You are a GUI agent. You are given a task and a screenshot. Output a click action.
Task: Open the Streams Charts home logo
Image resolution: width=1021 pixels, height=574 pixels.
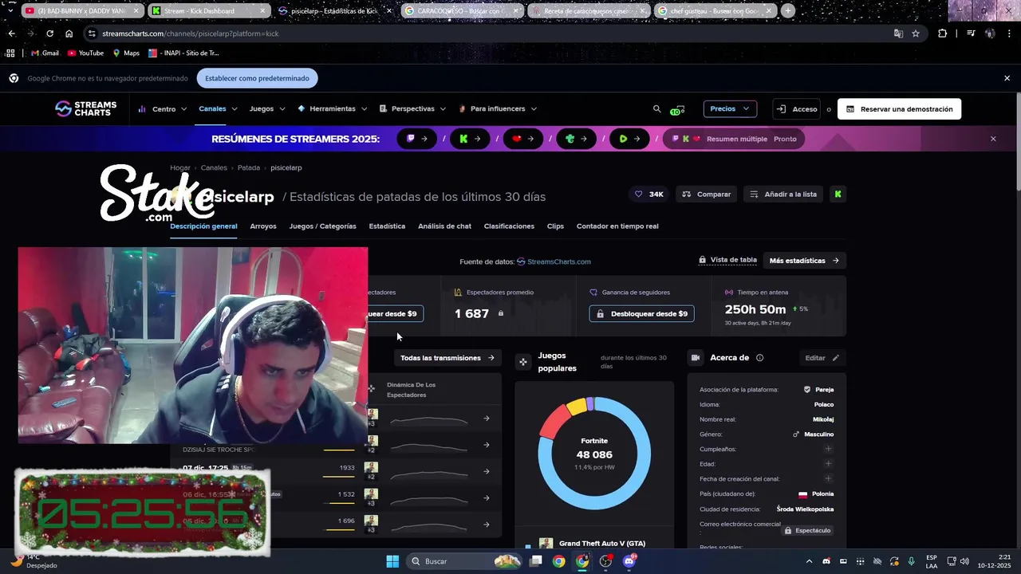[x=86, y=108]
